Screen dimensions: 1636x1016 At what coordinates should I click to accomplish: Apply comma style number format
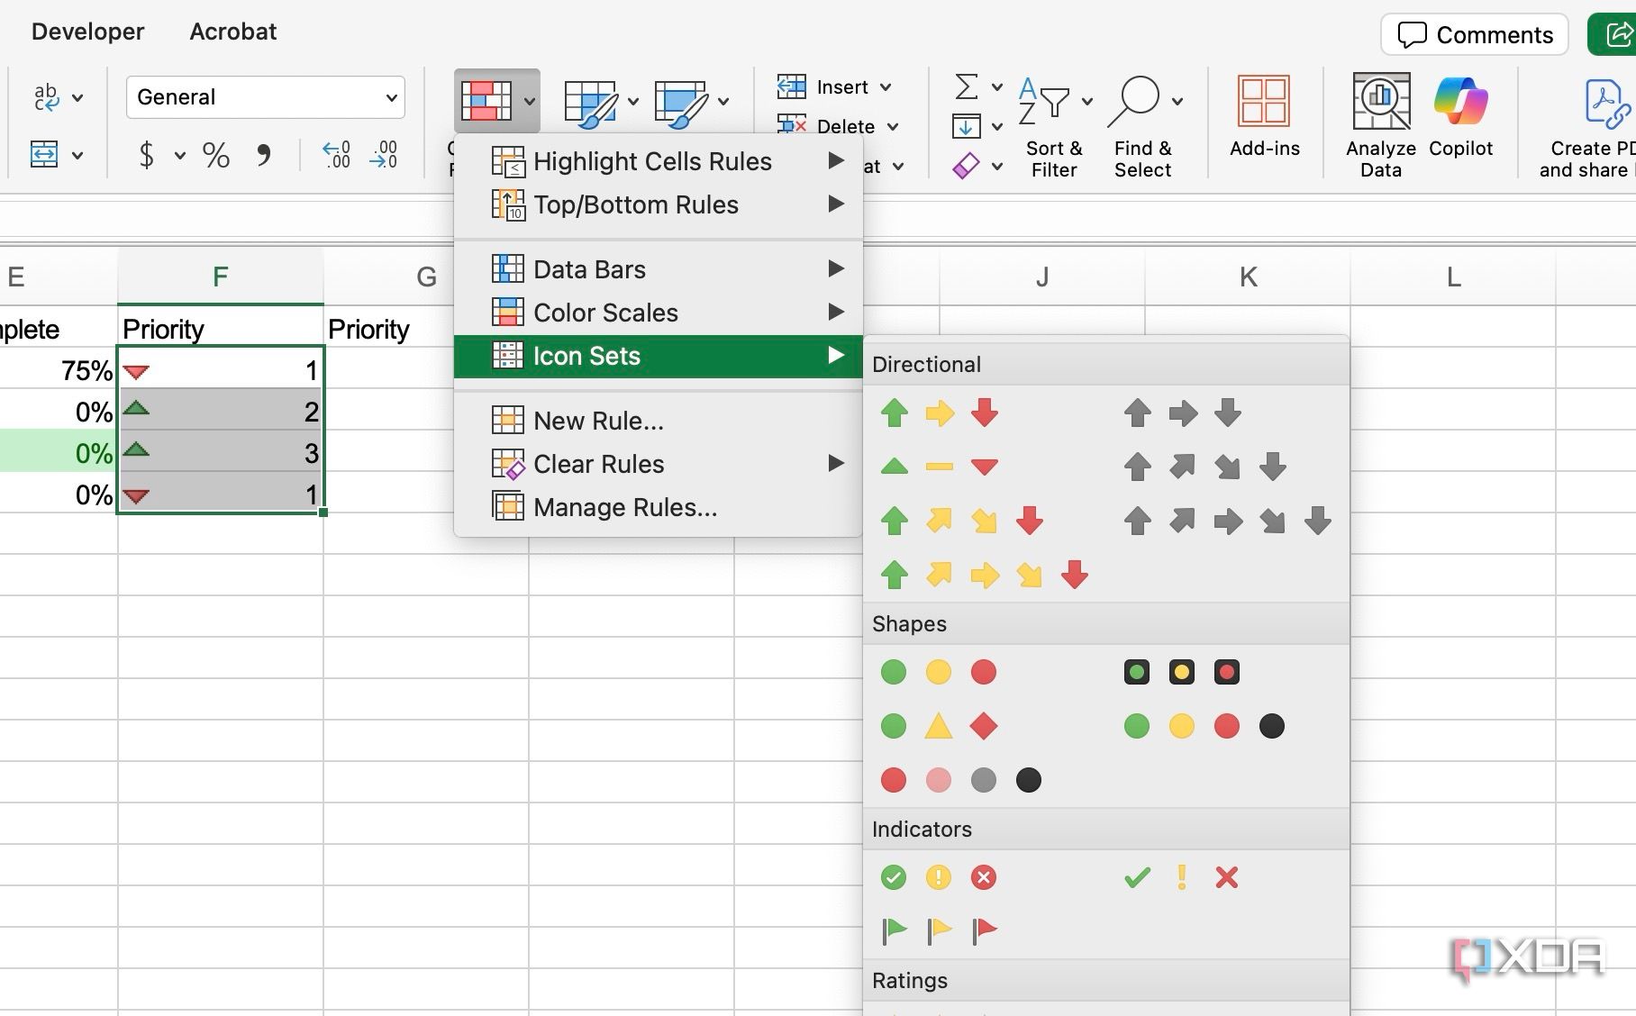[263, 156]
